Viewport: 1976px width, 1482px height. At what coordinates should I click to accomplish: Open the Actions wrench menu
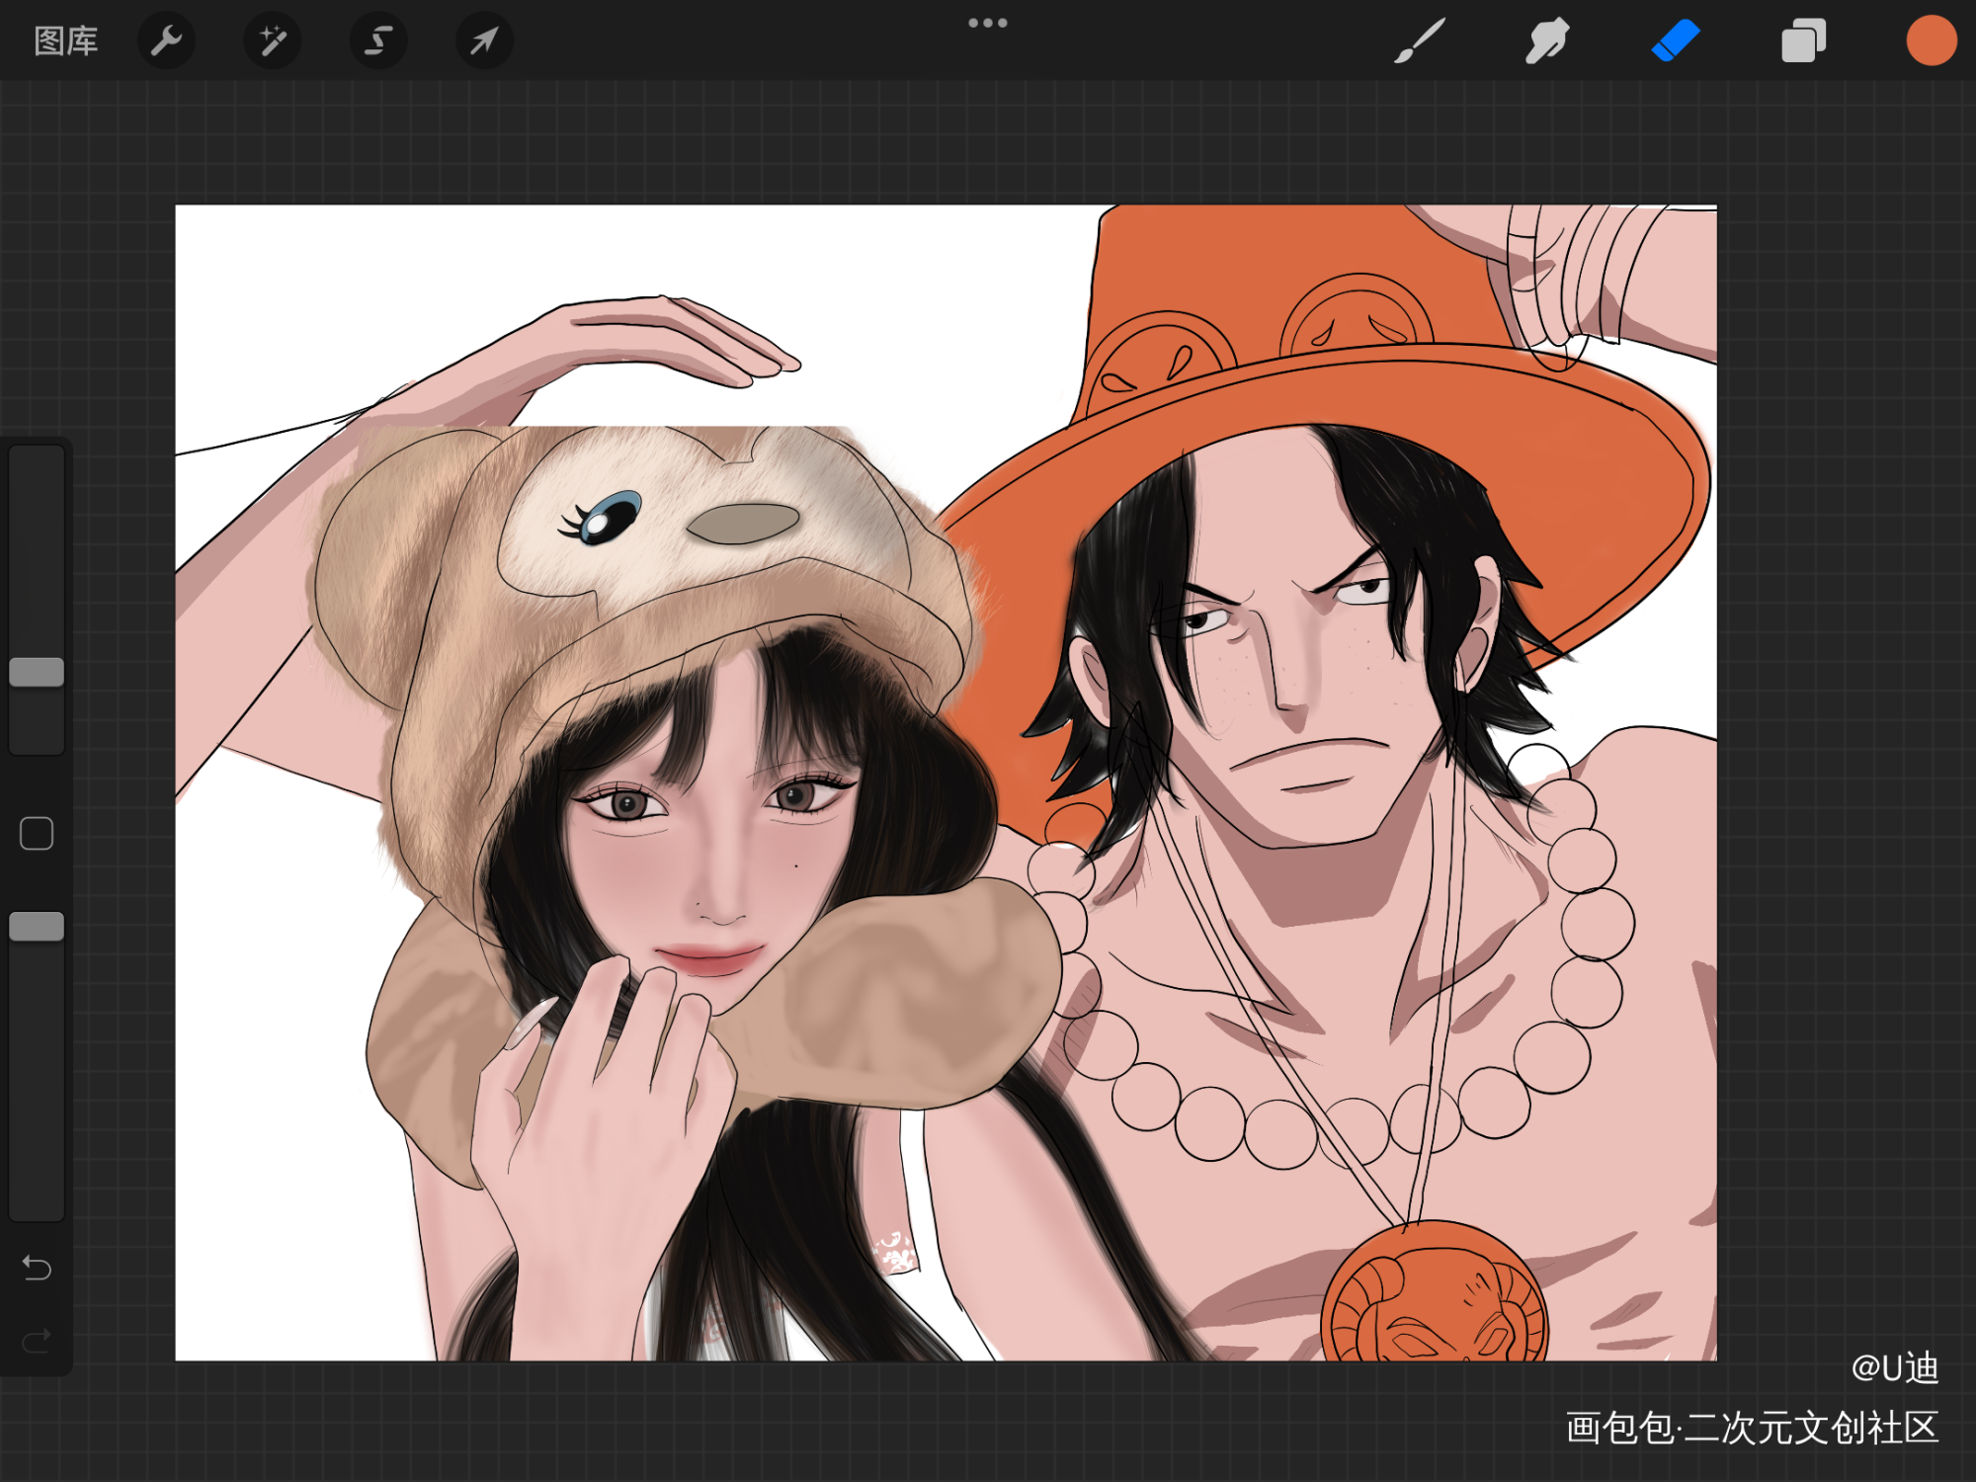166,41
